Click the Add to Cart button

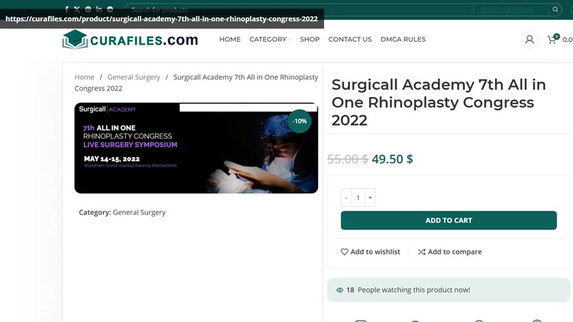pyautogui.click(x=449, y=221)
